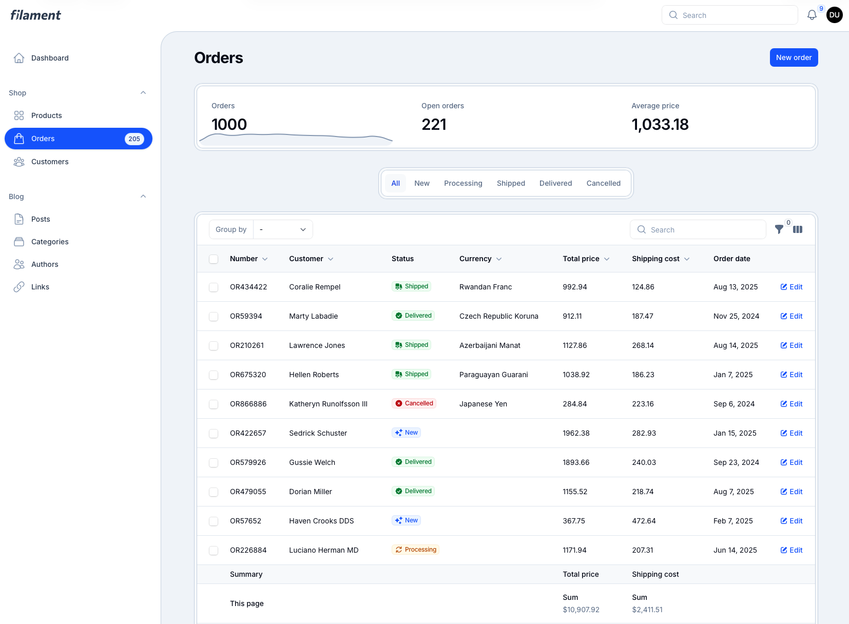849x624 pixels.
Task: Open the notifications bell icon
Action: click(x=812, y=15)
